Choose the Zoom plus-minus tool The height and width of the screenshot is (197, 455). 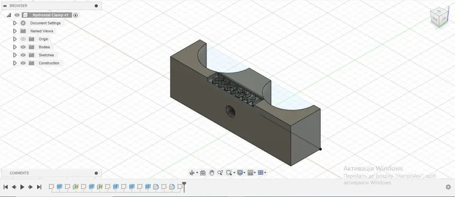pos(220,172)
